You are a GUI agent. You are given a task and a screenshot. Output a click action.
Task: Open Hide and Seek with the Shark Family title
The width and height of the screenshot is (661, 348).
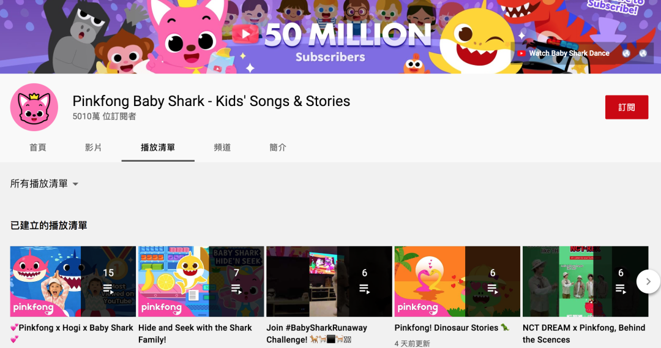(x=195, y=333)
